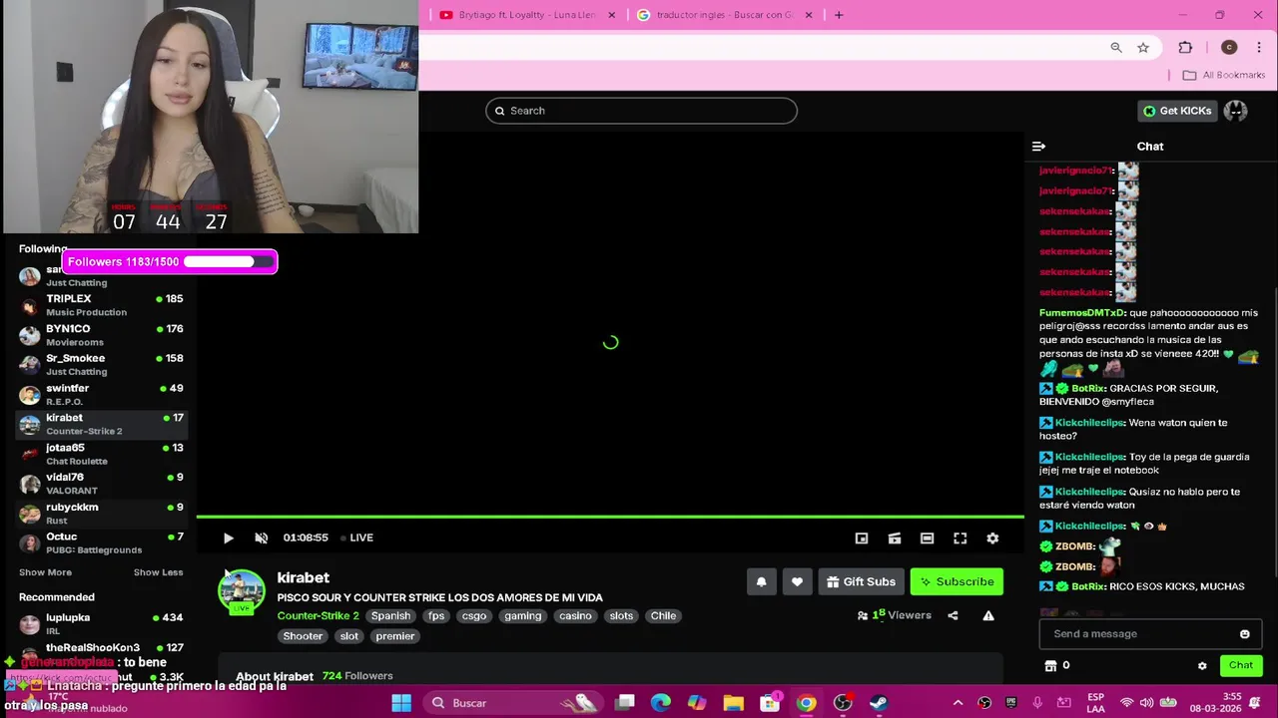Open Microsoft Edge from taskbar

coord(661,703)
